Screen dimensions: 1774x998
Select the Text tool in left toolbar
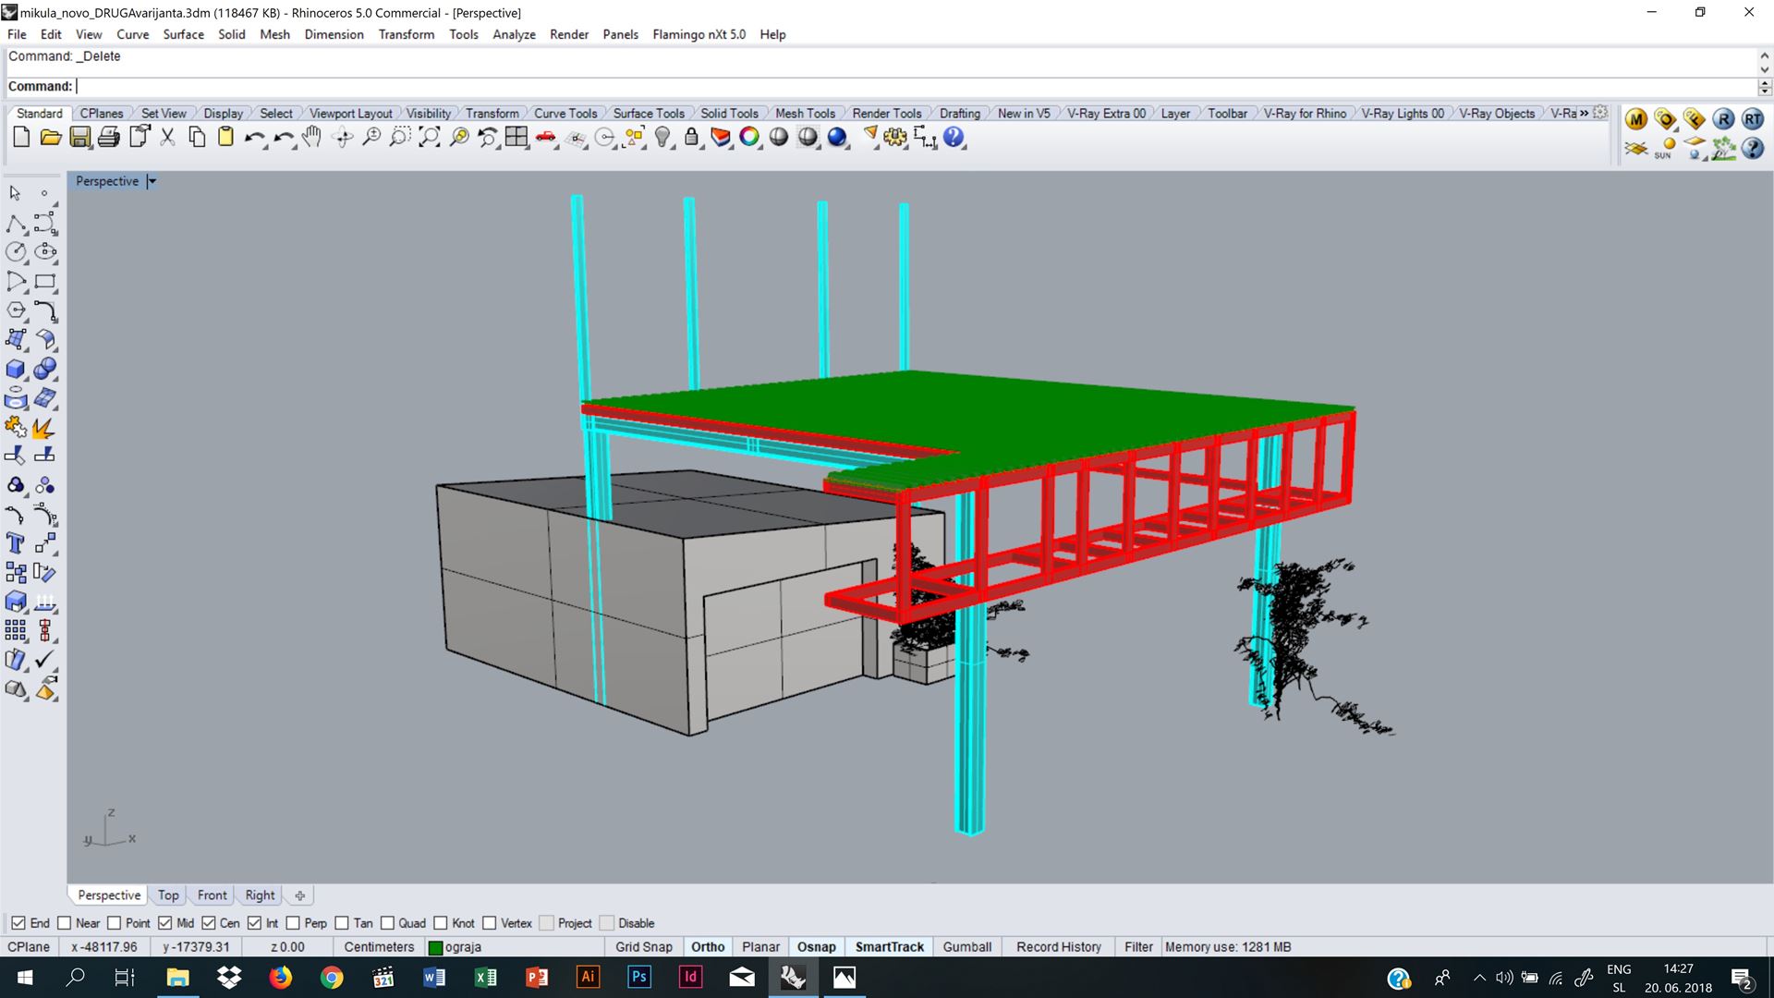(16, 543)
